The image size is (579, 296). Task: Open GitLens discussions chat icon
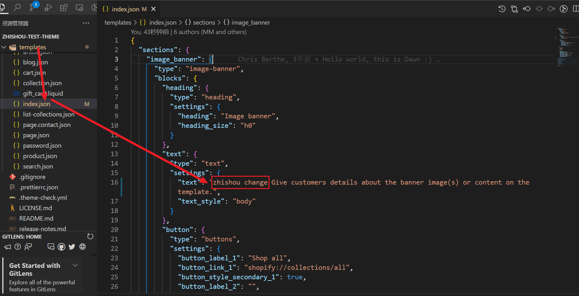coord(51,247)
